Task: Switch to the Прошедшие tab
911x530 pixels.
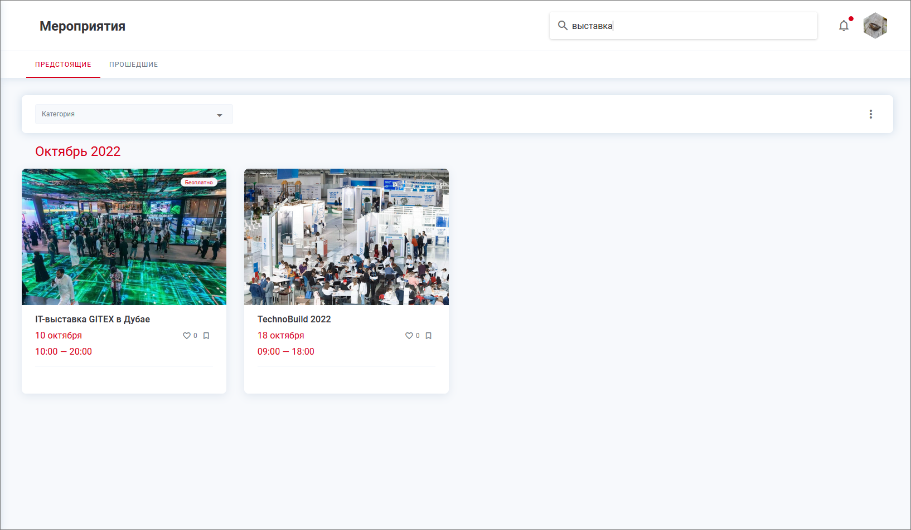Action: point(133,65)
